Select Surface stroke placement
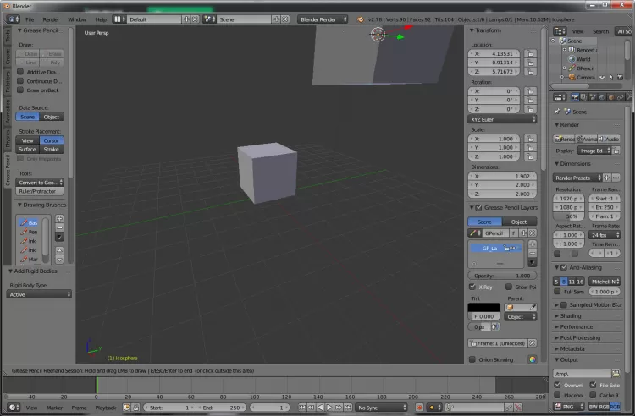635x416 pixels. tap(28, 149)
